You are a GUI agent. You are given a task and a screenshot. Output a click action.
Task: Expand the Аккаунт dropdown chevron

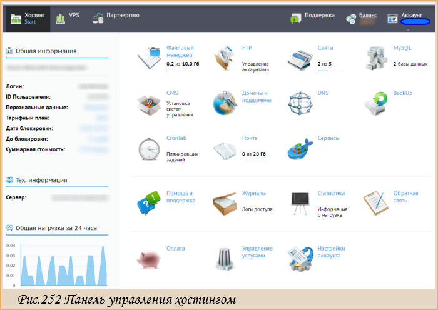[408, 29]
